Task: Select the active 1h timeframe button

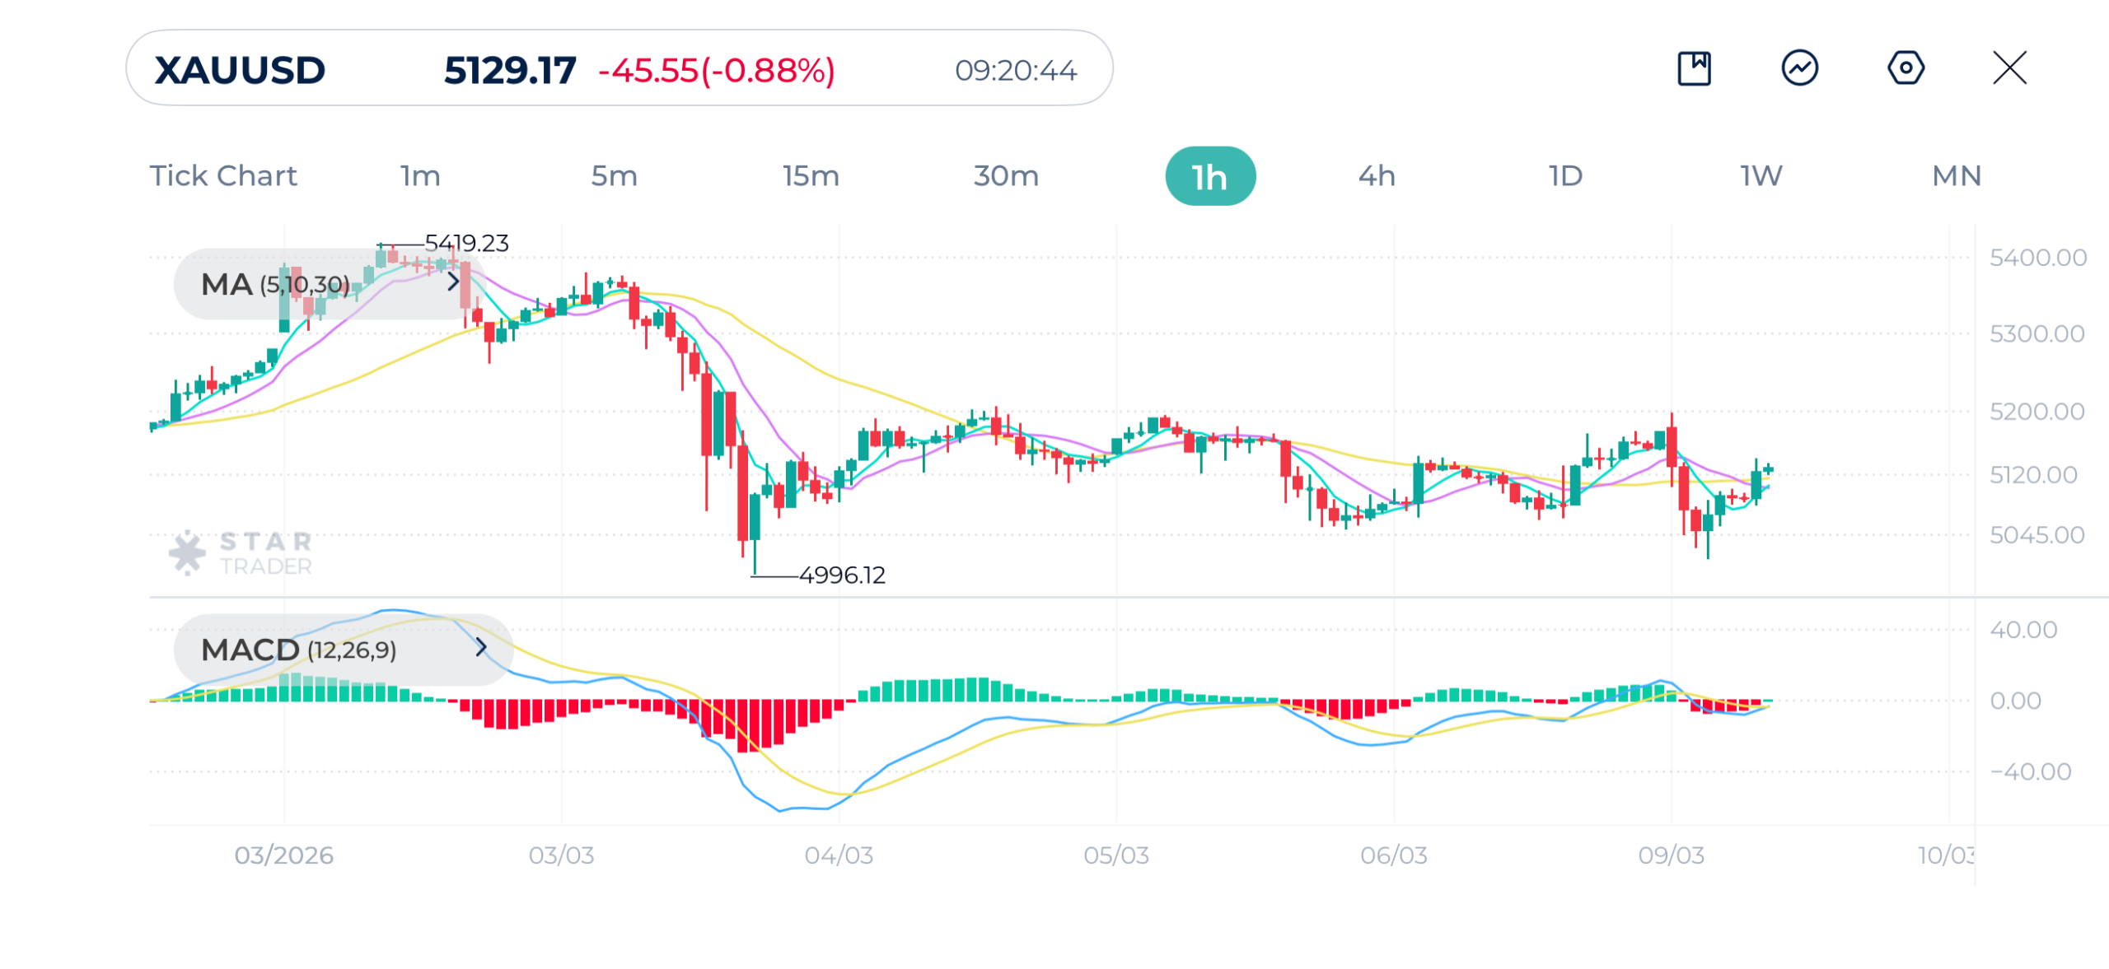Action: click(x=1209, y=176)
